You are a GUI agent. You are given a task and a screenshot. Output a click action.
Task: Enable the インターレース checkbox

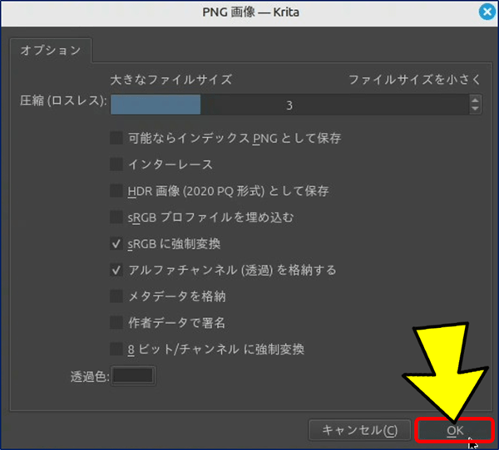coord(117,164)
